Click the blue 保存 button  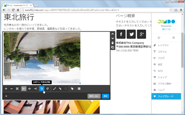[x=106, y=96]
